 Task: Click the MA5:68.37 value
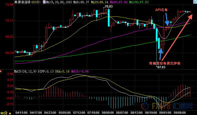81,2
